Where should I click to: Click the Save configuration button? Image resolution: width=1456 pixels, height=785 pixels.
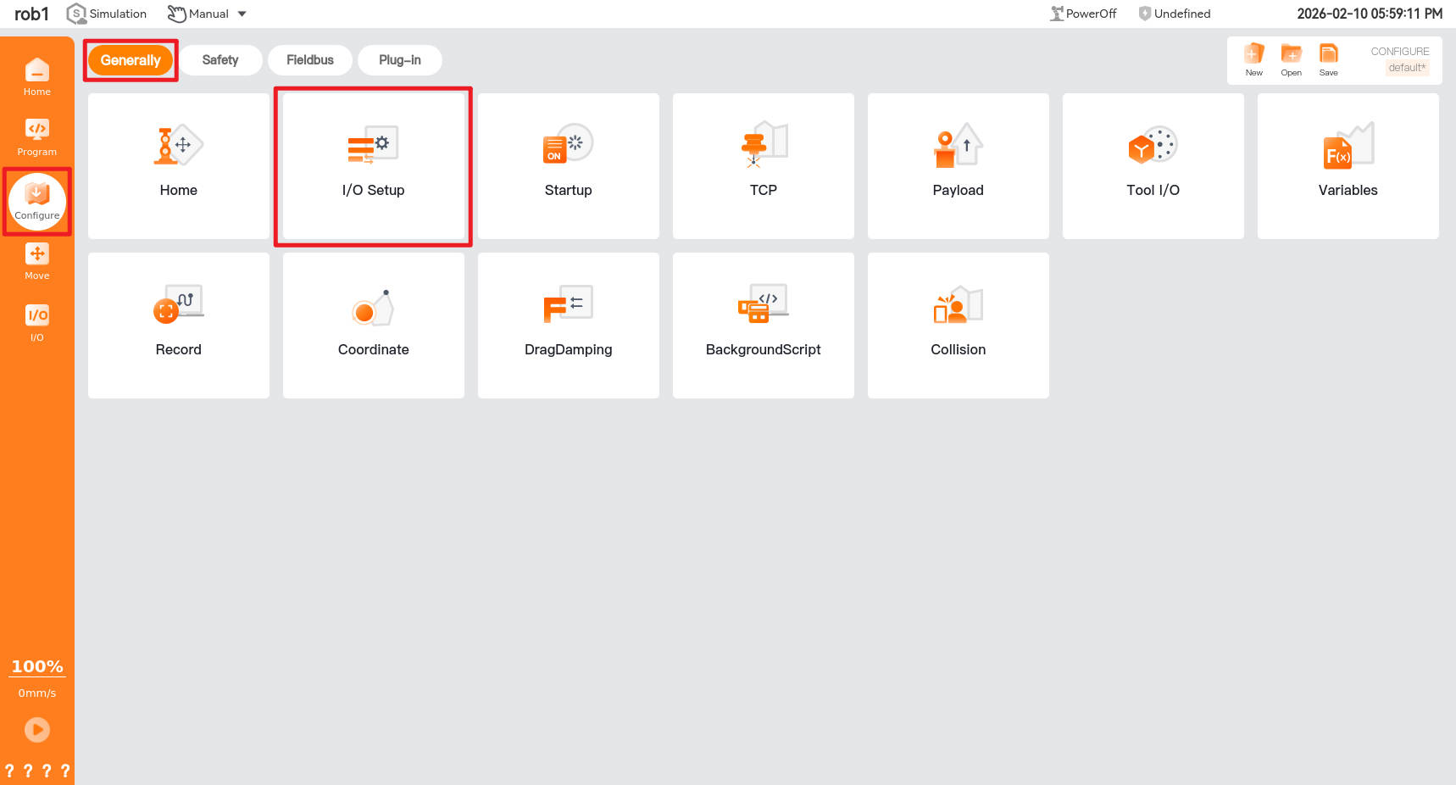1328,59
